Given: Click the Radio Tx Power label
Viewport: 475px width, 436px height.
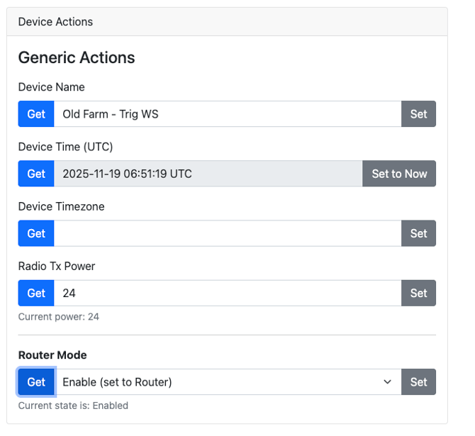Looking at the screenshot, I should (57, 267).
